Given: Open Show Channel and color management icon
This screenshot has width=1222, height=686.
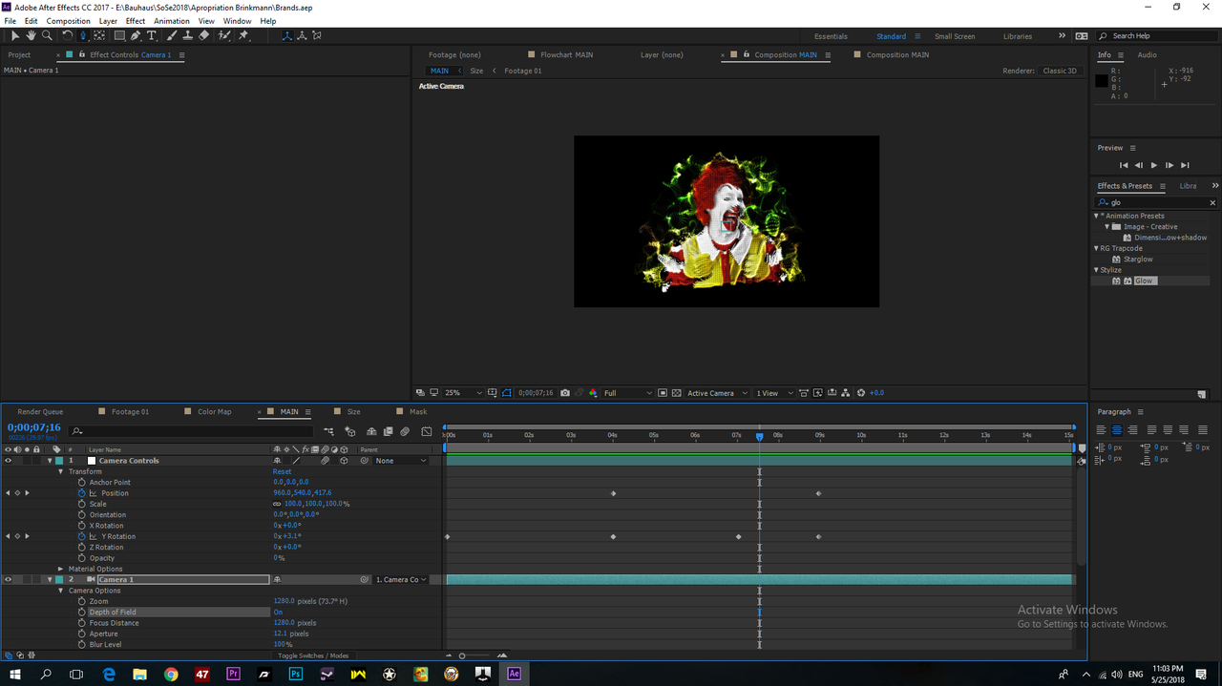Looking at the screenshot, I should click(x=593, y=393).
